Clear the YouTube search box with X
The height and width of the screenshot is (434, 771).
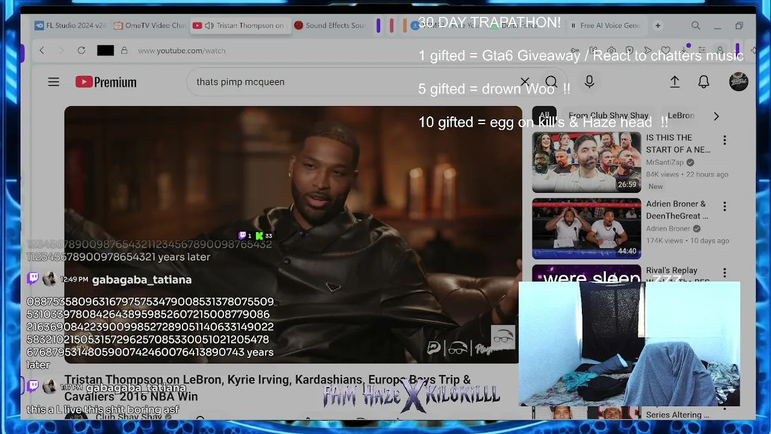[x=525, y=82]
